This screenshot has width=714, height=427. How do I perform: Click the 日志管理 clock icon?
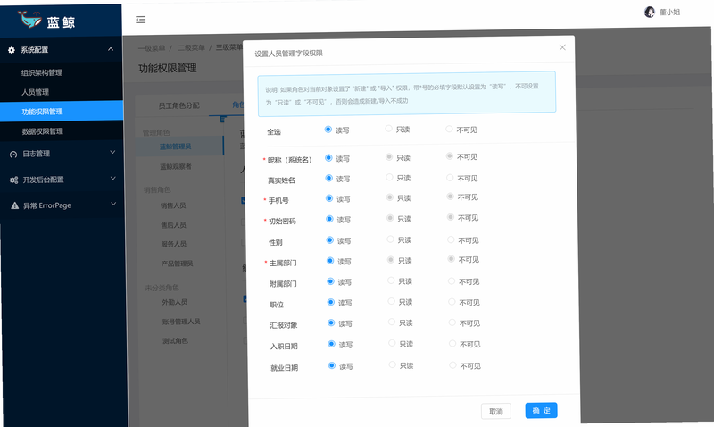click(x=13, y=154)
